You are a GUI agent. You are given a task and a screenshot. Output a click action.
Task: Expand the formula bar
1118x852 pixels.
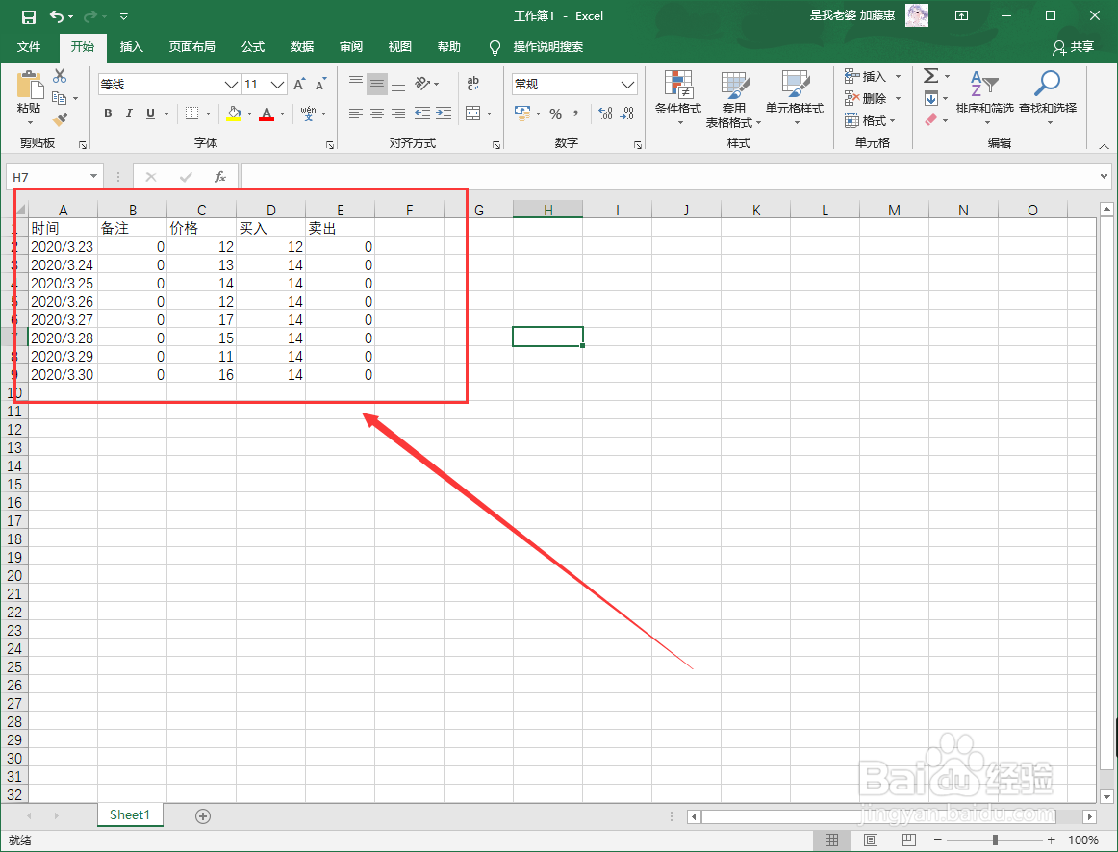coord(1104,177)
